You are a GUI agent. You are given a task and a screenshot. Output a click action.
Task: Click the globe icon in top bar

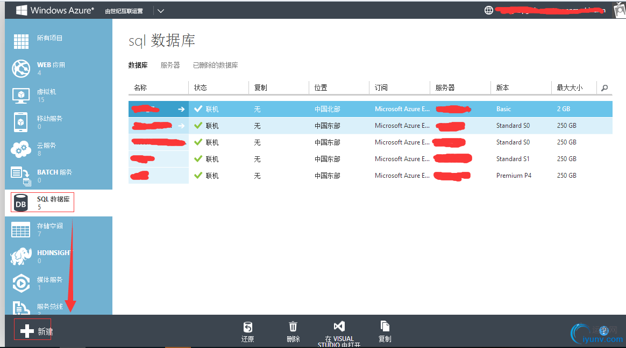(489, 10)
